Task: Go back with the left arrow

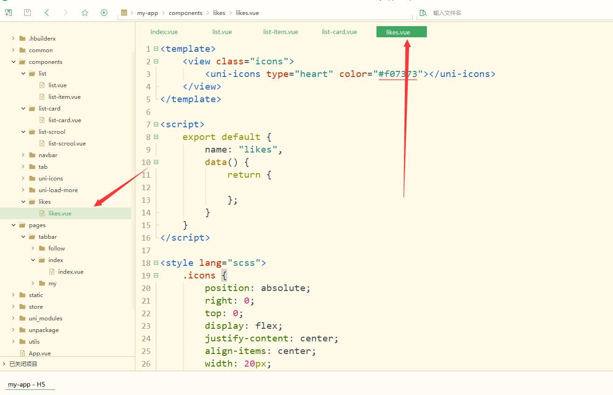Action: 47,13
